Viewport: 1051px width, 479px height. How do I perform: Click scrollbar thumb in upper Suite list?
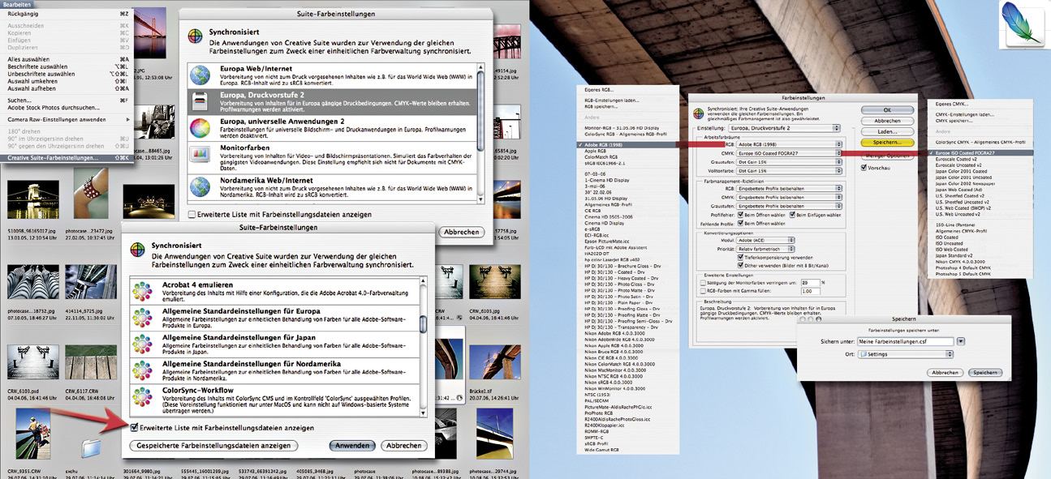coord(480,111)
